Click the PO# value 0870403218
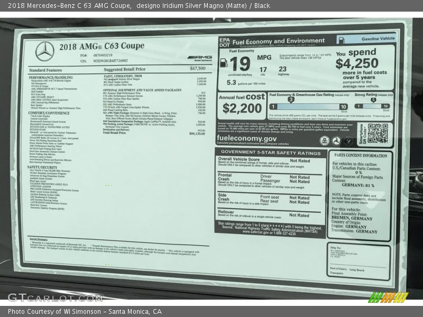 point(103,55)
